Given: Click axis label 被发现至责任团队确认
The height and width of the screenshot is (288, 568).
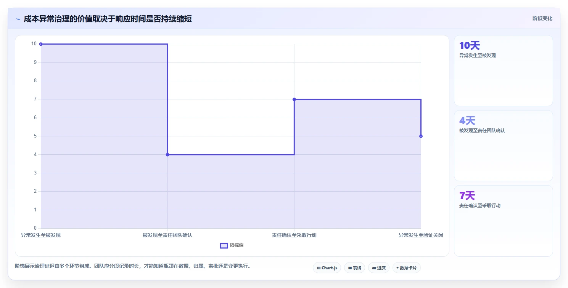Looking at the screenshot, I should (167, 235).
